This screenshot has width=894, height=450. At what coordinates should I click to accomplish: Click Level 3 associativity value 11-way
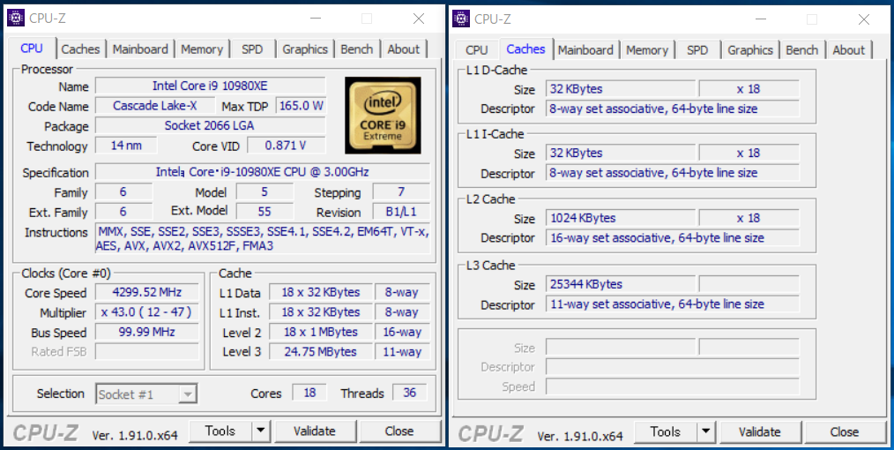pyautogui.click(x=402, y=351)
